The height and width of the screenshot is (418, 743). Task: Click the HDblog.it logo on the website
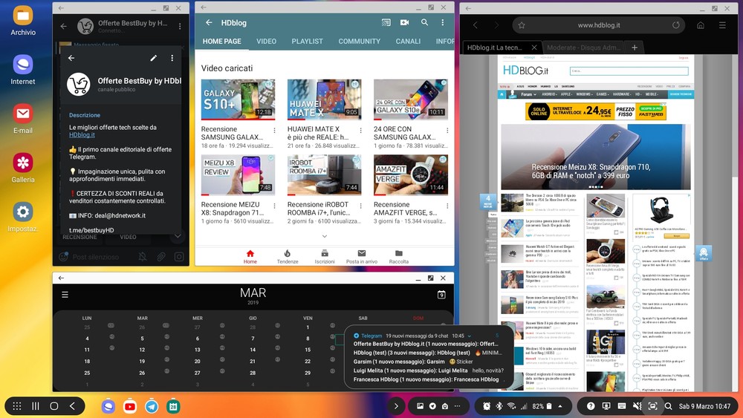[525, 71]
